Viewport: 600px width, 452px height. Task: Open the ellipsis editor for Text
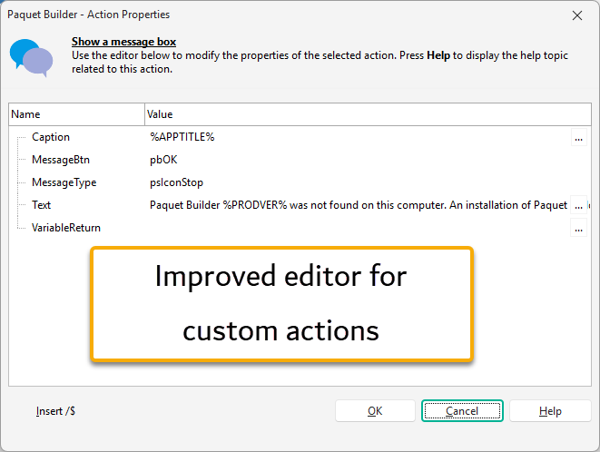pos(578,205)
